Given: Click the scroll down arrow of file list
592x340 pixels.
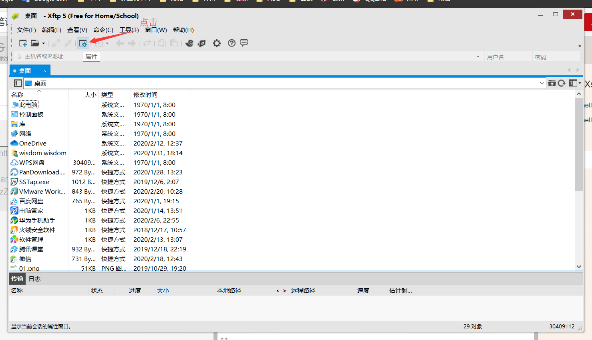Looking at the screenshot, I should [x=579, y=267].
